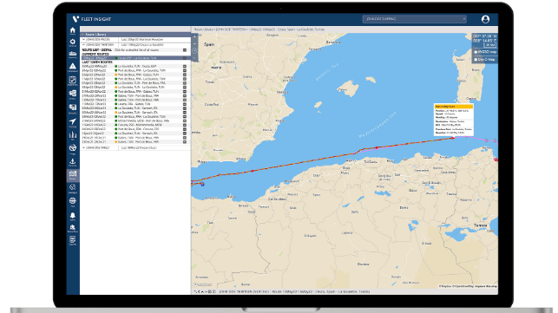558x313 pixels.
Task: Open the clipboard checklist icon in sidebar
Action: click(73, 80)
